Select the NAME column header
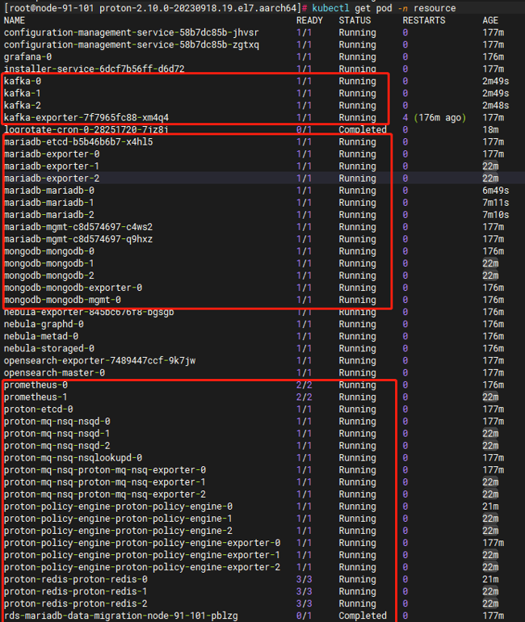 tap(15, 20)
